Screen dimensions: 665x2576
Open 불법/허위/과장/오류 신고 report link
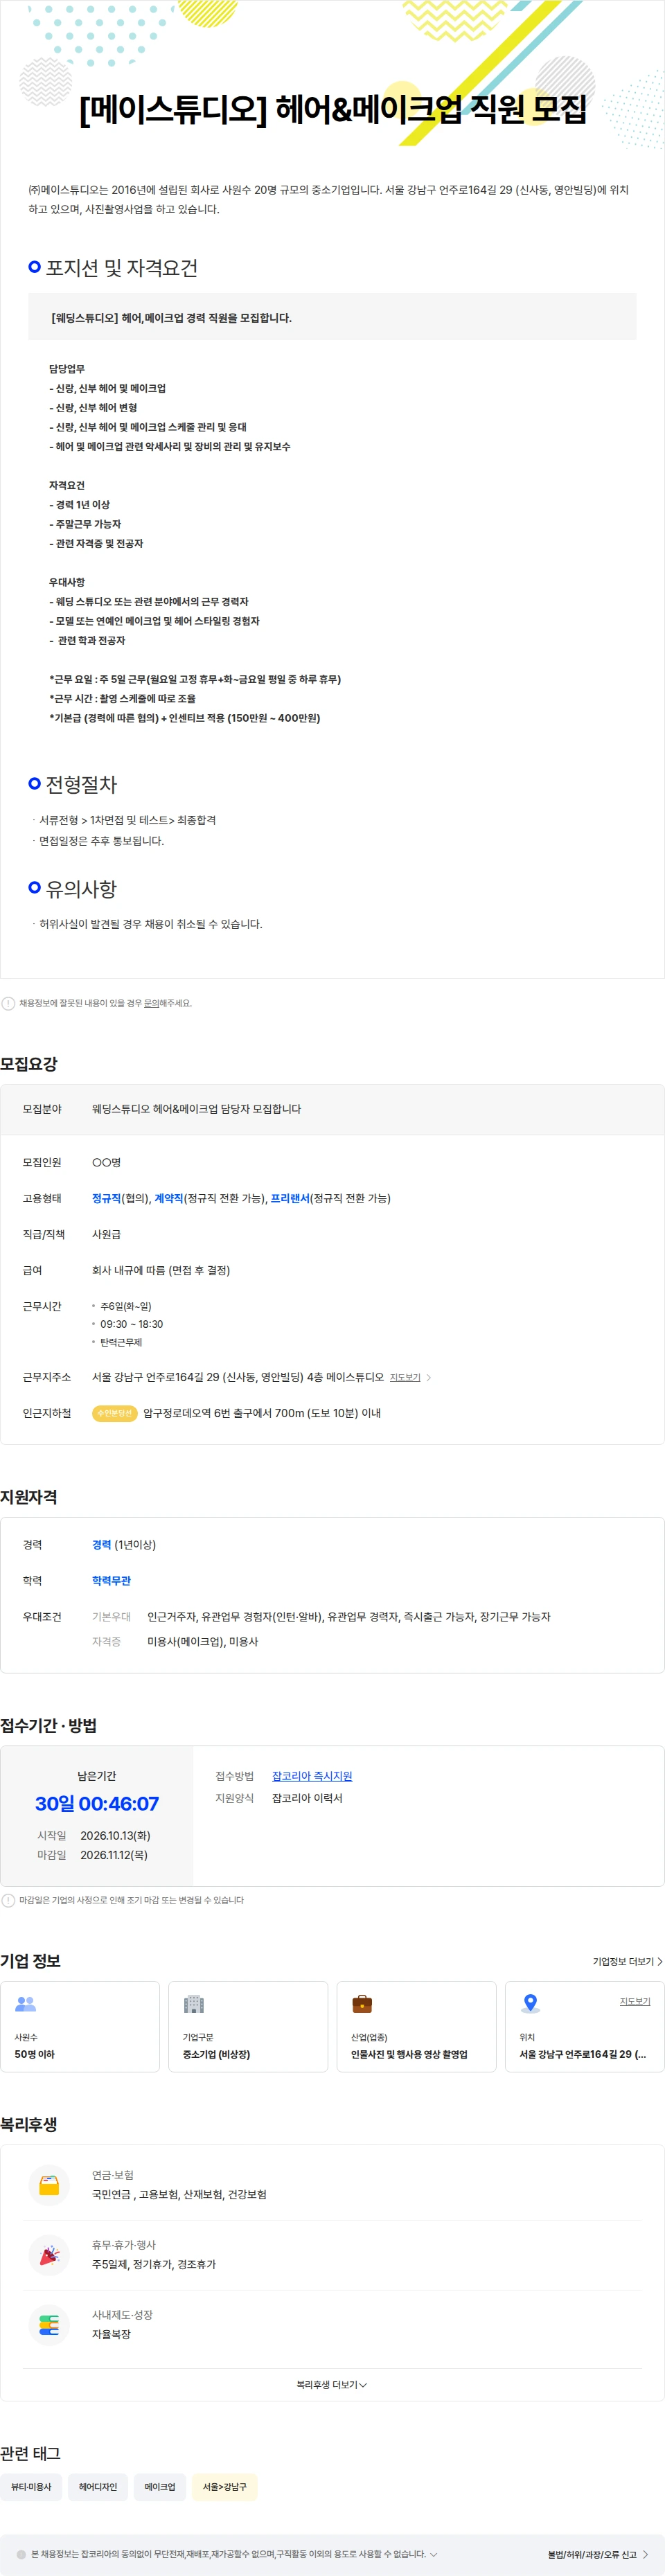(x=597, y=2554)
